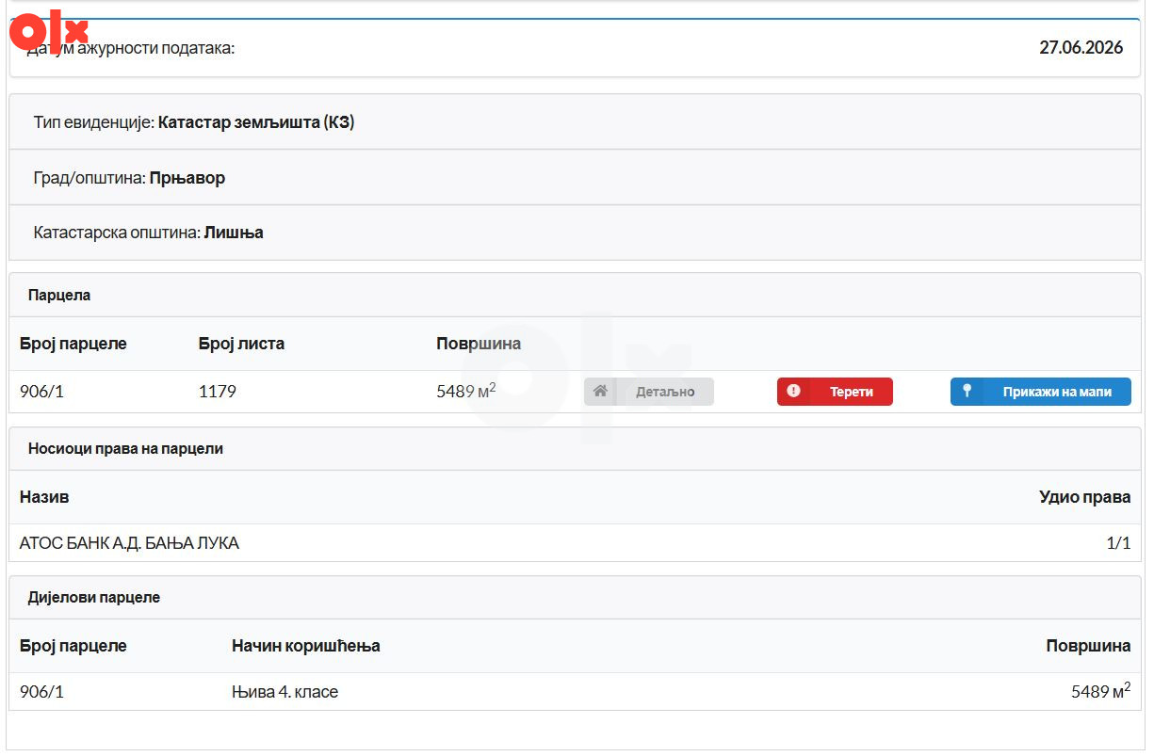Select the Њива 4. класе entry

[x=284, y=692]
